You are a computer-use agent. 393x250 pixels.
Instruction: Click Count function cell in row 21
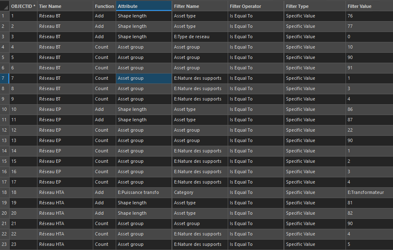click(104, 223)
